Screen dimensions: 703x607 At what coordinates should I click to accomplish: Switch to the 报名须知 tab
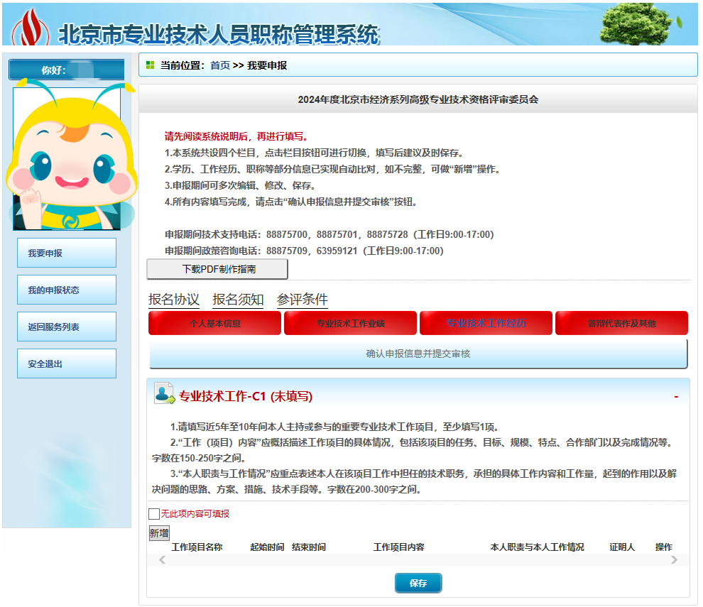click(236, 300)
